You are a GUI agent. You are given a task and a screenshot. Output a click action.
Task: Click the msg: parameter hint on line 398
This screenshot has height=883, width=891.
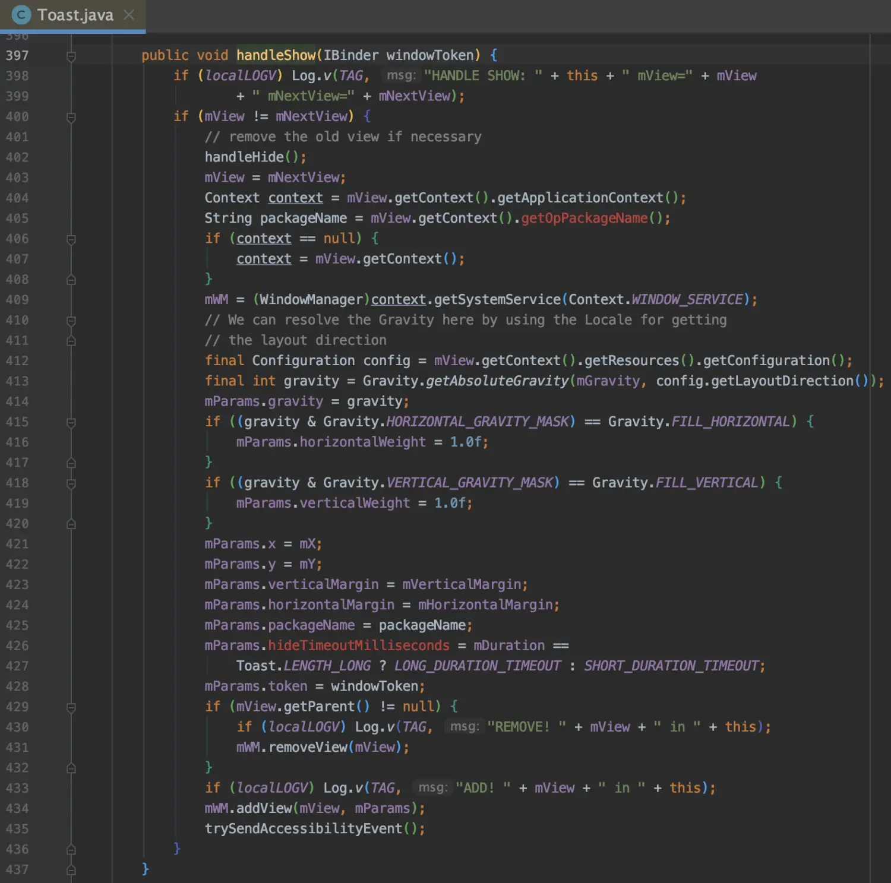coord(401,75)
